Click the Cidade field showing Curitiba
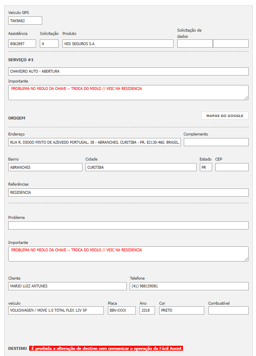 141,167
